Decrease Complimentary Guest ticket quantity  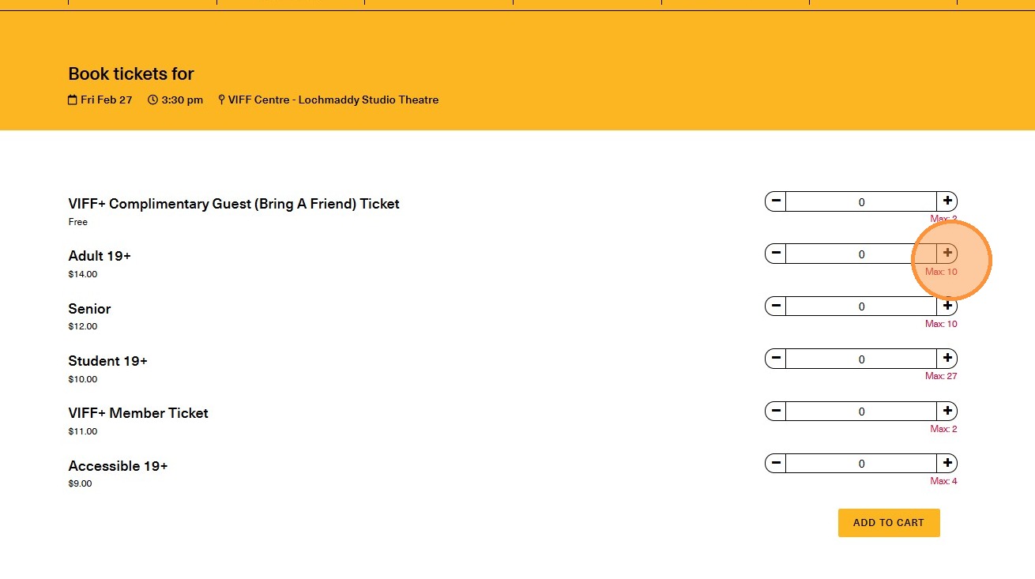click(776, 201)
